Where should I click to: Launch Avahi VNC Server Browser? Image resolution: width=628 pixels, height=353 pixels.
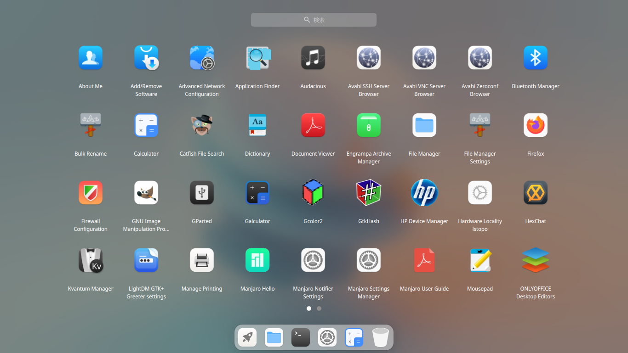(x=424, y=58)
